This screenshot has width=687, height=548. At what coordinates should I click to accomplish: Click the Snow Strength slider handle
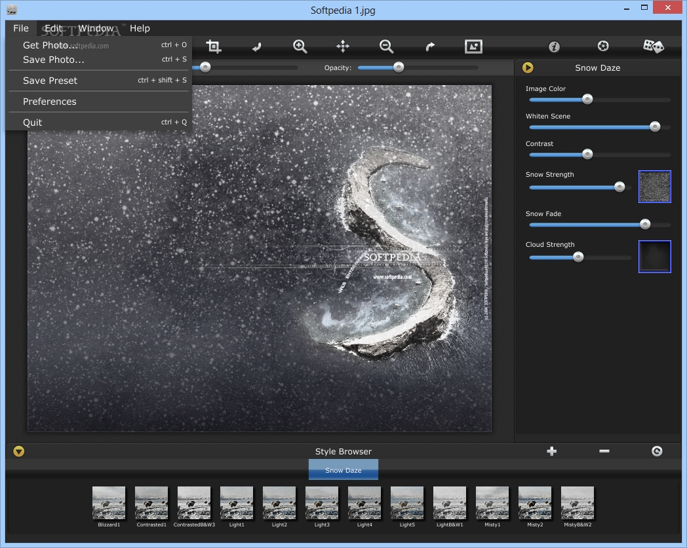tap(619, 187)
